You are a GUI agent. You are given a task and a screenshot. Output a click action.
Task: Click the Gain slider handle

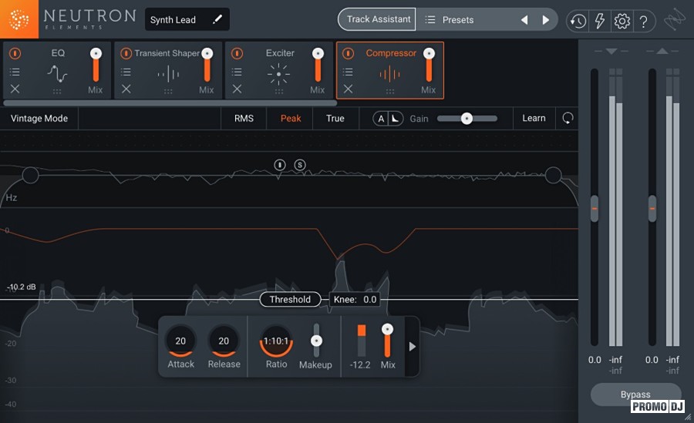point(467,119)
